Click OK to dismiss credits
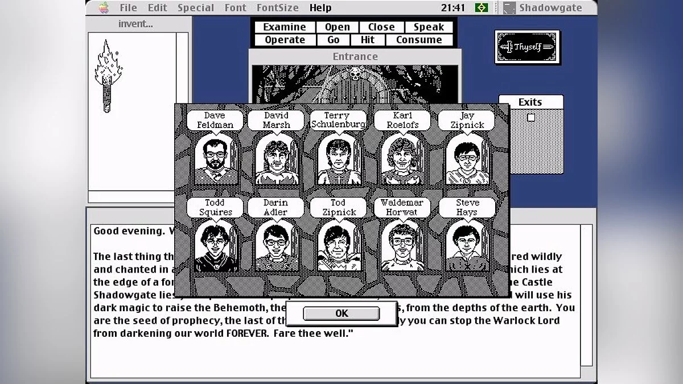Viewport: 683px width, 384px height. click(341, 313)
